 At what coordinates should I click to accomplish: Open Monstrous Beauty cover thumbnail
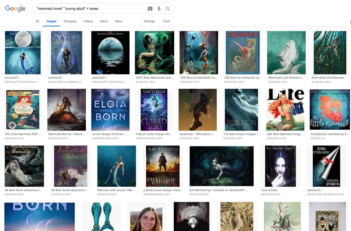[24, 166]
